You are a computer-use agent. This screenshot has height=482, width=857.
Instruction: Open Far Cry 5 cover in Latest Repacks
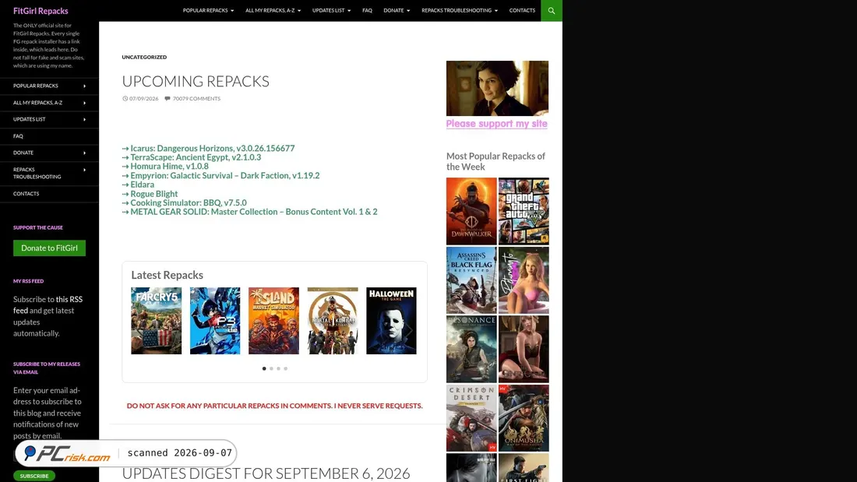157,321
